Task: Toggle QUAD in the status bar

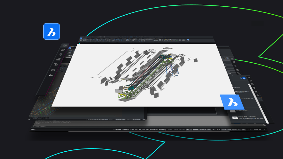Action: point(235,130)
